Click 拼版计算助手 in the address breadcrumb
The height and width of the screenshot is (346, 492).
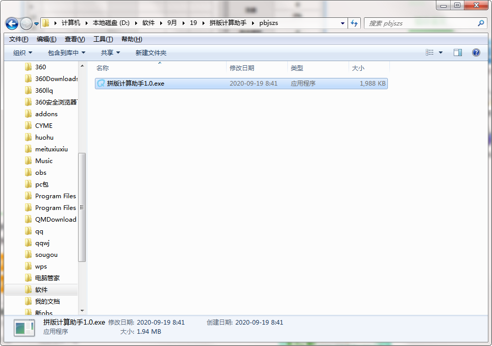(228, 23)
